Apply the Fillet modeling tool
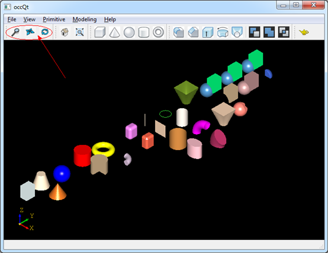The image size is (328, 253). point(179,32)
